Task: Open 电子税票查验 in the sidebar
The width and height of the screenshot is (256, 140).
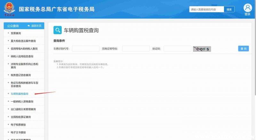Action: (18, 125)
